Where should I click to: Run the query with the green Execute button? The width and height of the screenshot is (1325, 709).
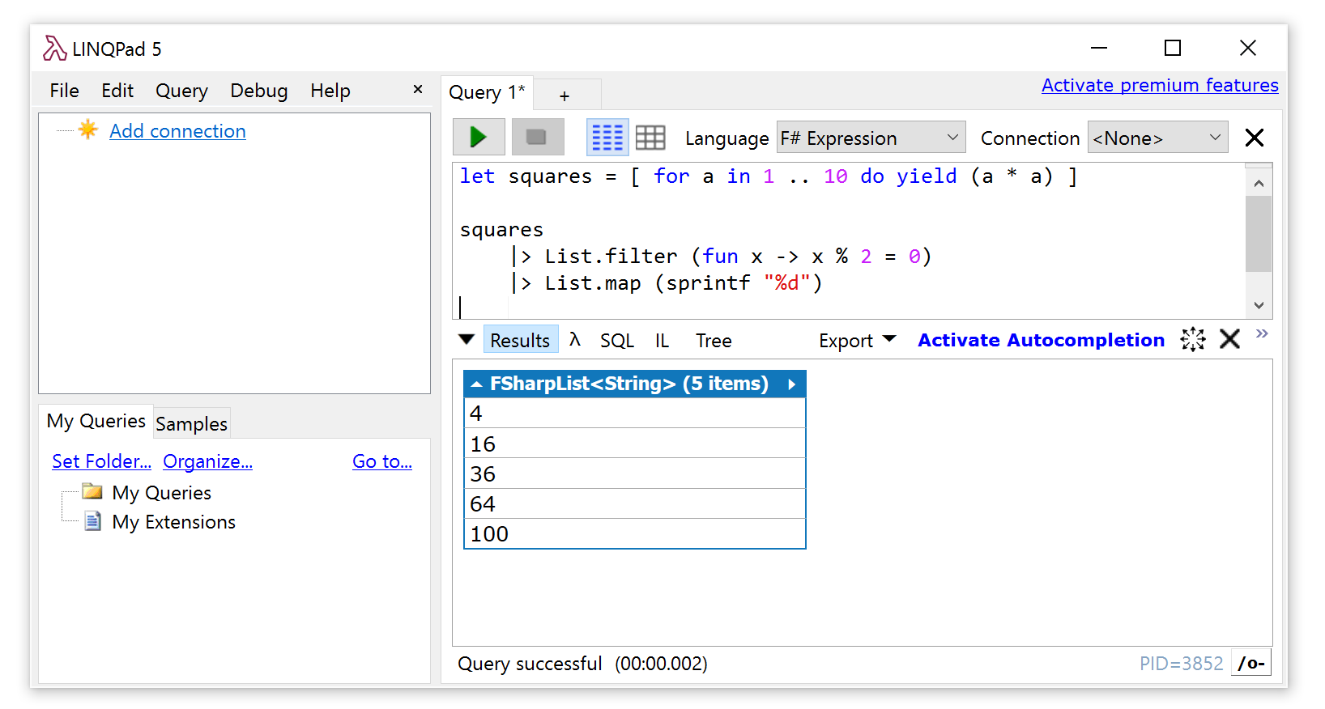479,137
